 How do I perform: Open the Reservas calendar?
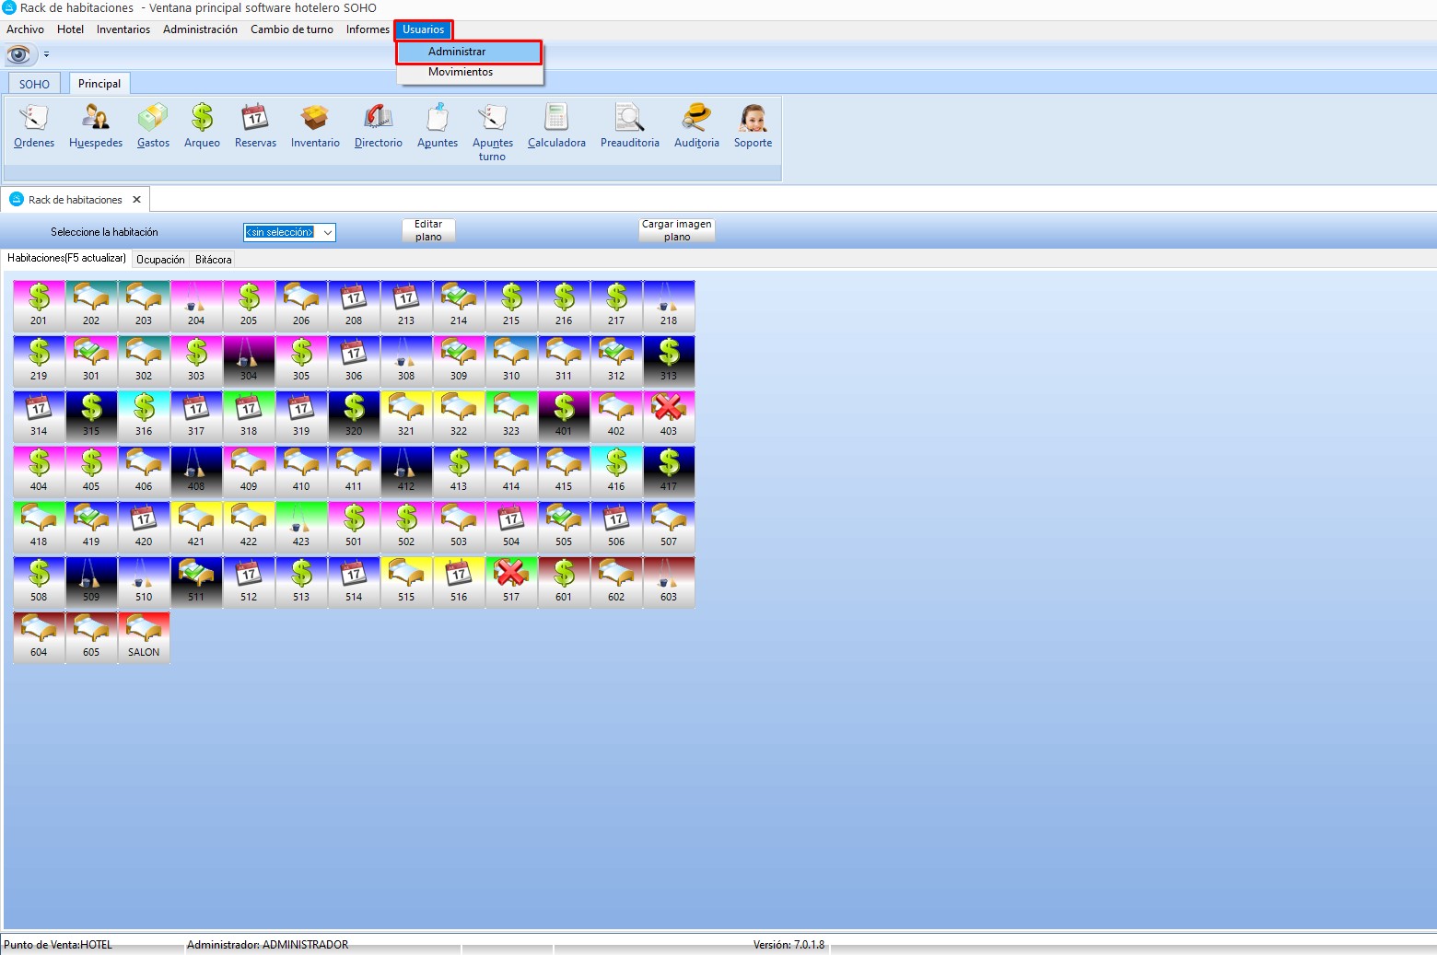coord(255,125)
